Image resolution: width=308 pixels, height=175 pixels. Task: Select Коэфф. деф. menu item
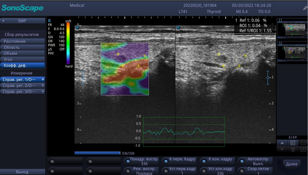(22, 65)
